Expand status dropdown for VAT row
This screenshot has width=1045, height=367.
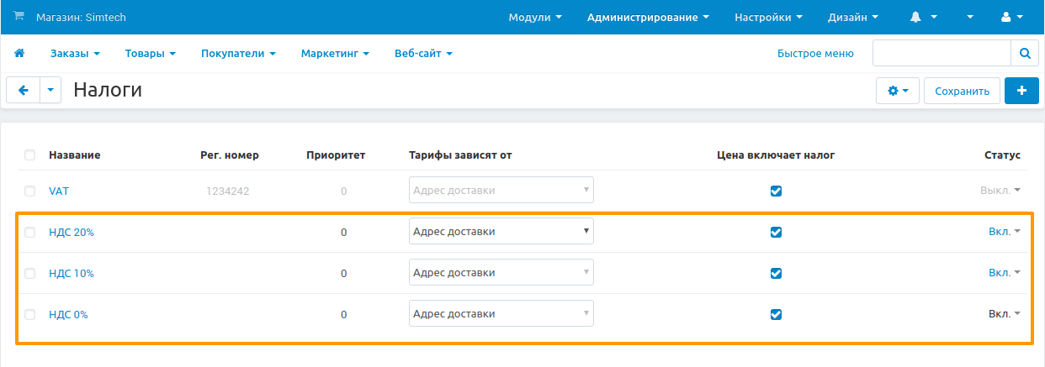pos(1000,191)
